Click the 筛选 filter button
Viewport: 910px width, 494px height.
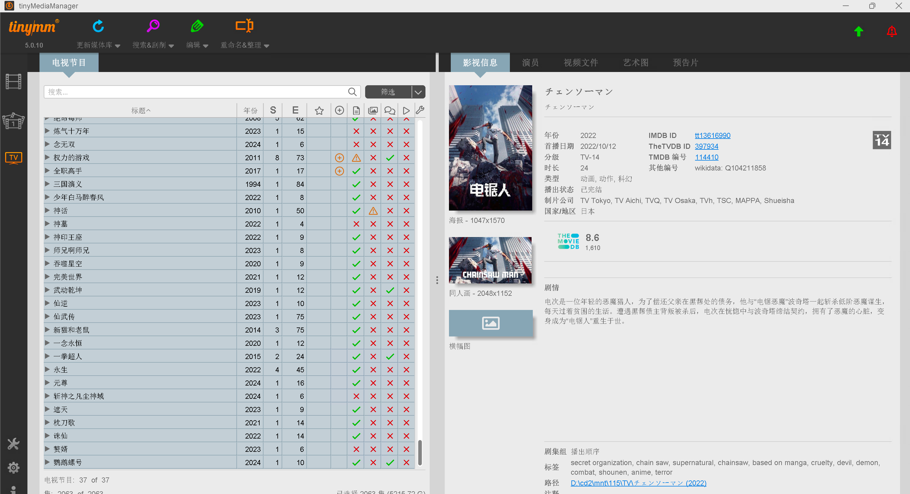(x=388, y=92)
